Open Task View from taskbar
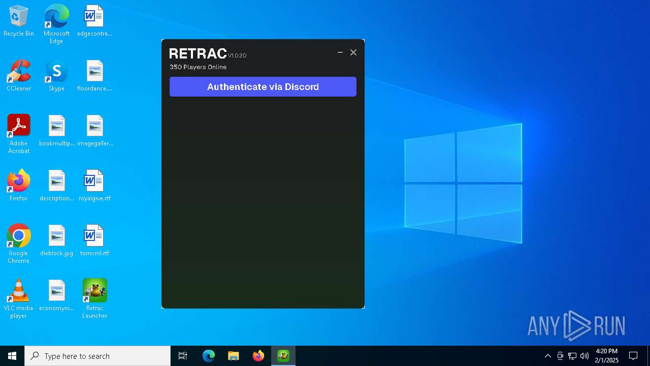This screenshot has height=366, width=650. pos(183,356)
